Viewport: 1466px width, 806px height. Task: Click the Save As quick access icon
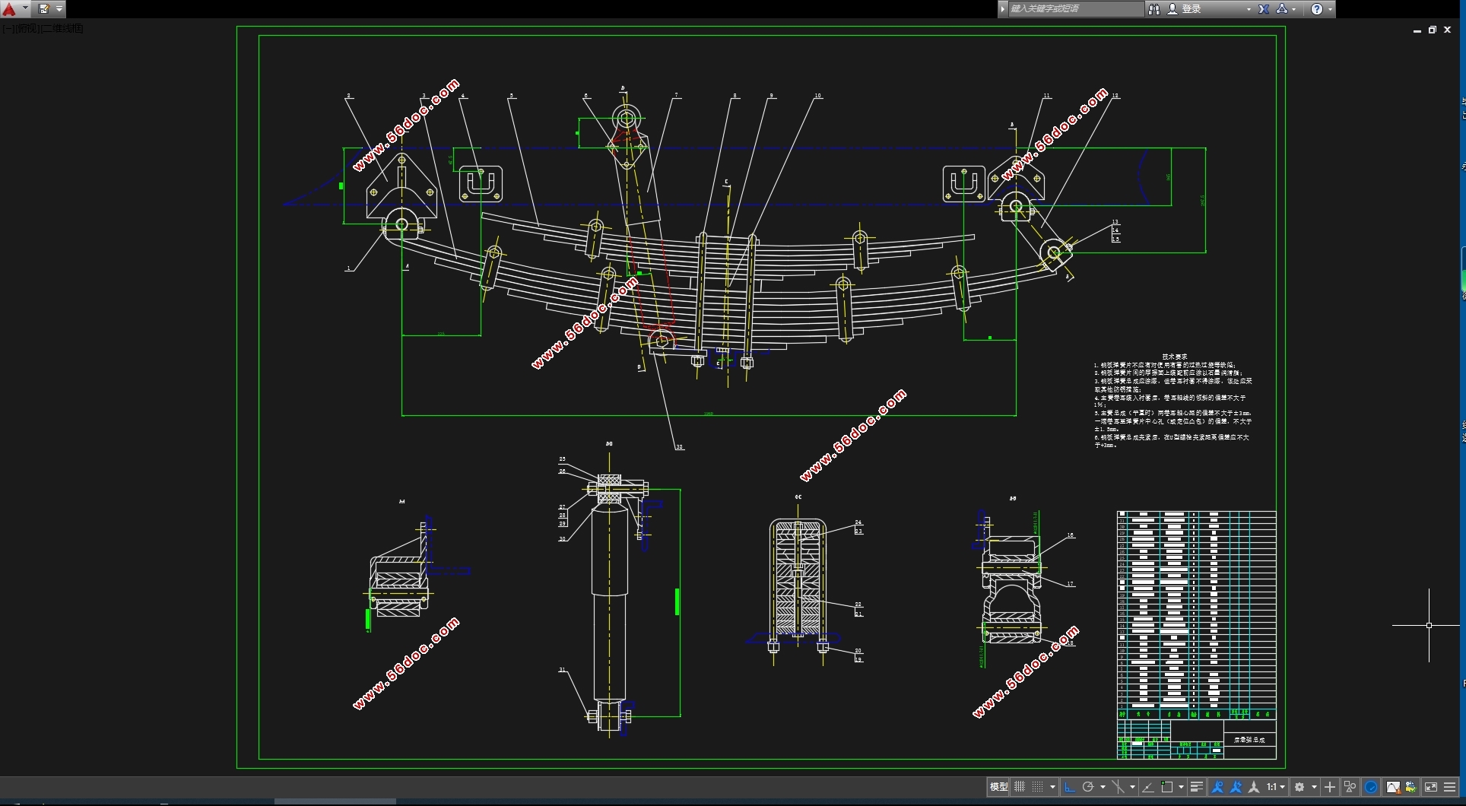43,9
